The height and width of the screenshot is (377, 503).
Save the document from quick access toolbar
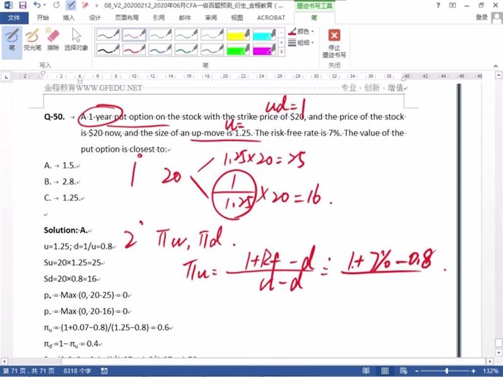[x=23, y=5]
